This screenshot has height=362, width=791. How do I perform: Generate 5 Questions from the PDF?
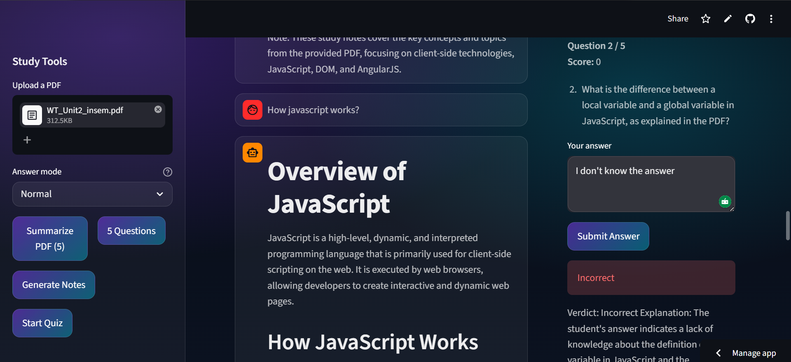point(131,231)
